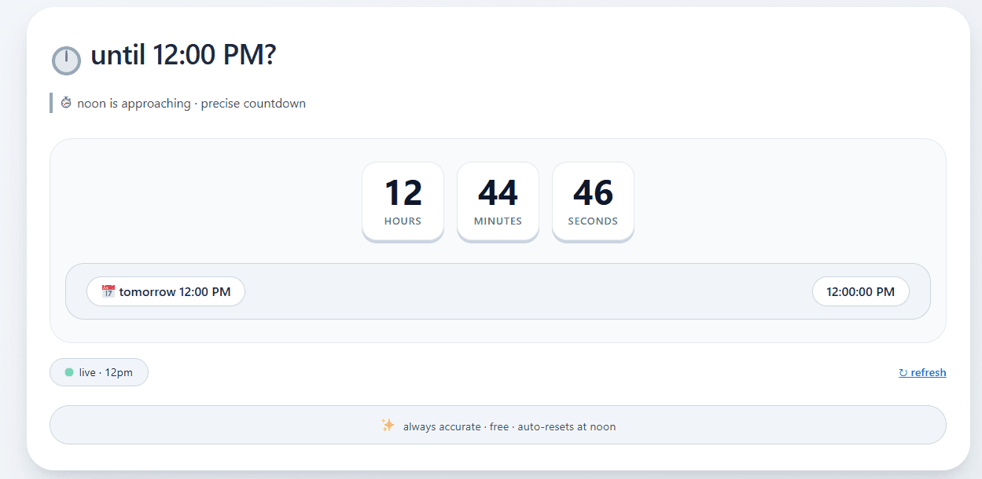Image resolution: width=982 pixels, height=479 pixels.
Task: Click the refresh link
Action: click(922, 372)
